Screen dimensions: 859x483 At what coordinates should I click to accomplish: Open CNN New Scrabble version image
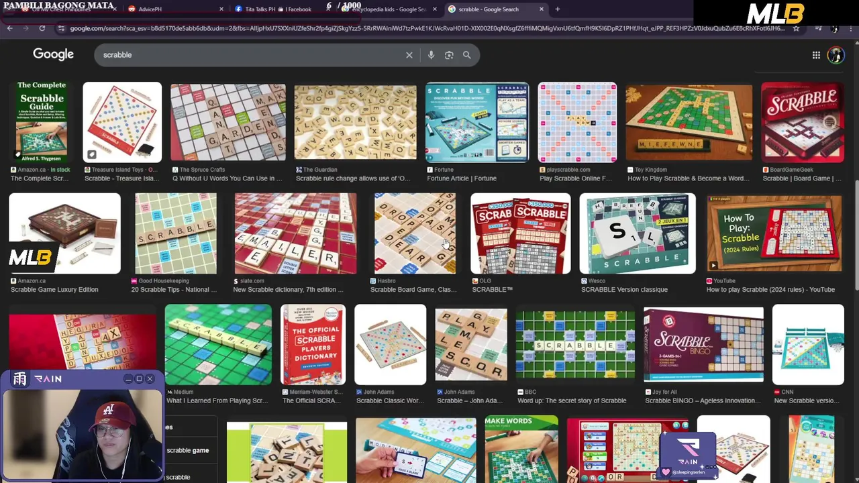(x=808, y=345)
